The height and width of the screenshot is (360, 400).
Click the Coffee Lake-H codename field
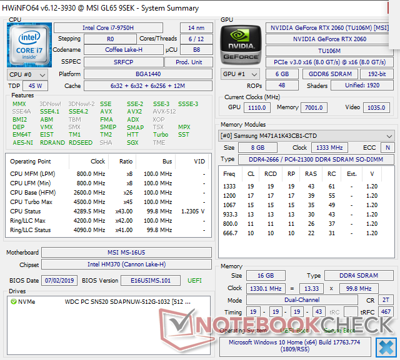point(124,50)
